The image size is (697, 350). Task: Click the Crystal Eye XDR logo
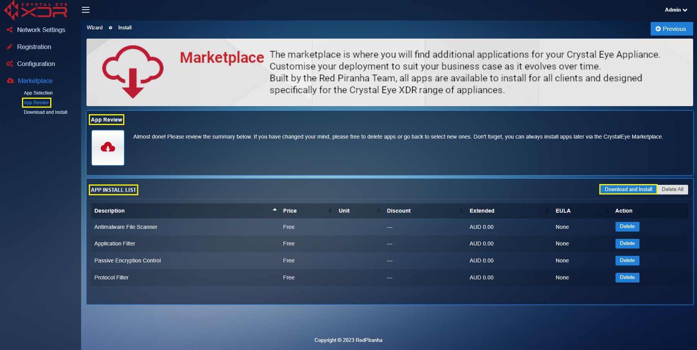(x=36, y=10)
